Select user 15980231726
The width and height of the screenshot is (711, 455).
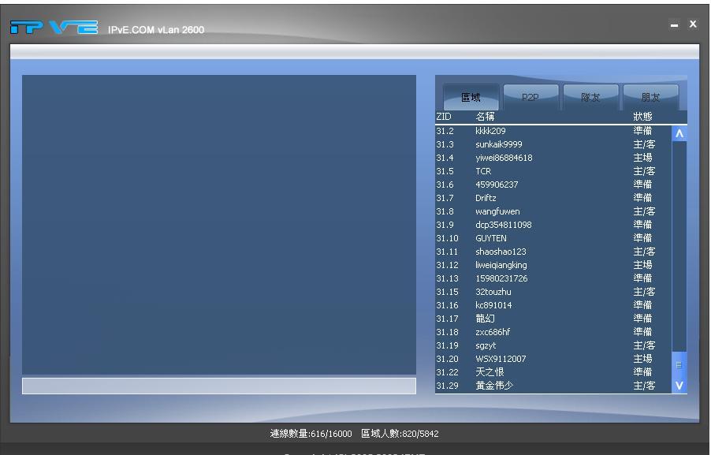tap(553, 278)
